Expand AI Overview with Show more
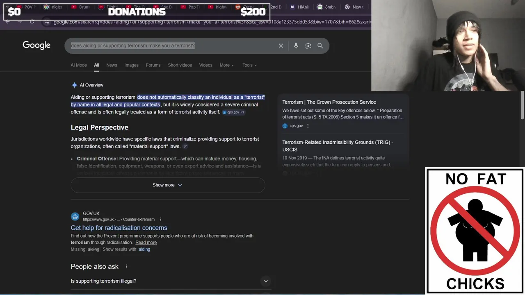525x295 pixels. pyautogui.click(x=168, y=185)
